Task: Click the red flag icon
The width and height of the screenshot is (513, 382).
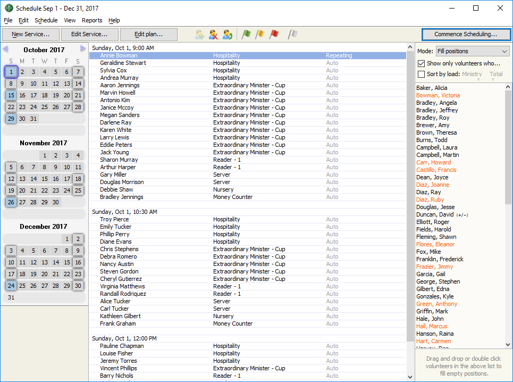Action: 274,35
